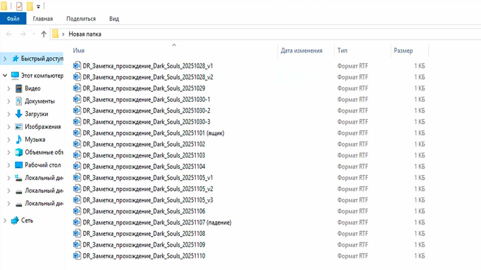Open the recent locations dropdown arrow
The width and height of the screenshot is (481, 270).
pyautogui.click(x=34, y=34)
